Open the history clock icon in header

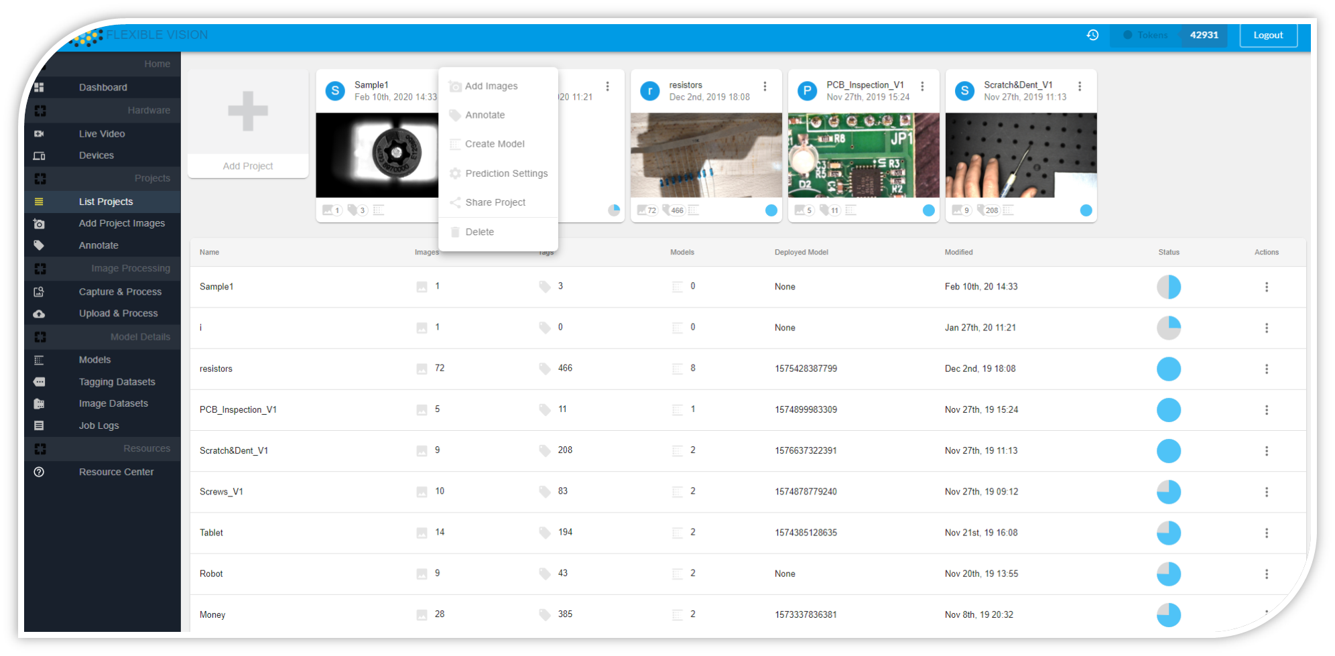(x=1092, y=35)
